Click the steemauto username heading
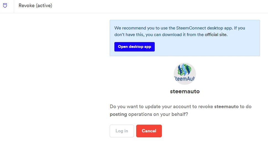 185,91
